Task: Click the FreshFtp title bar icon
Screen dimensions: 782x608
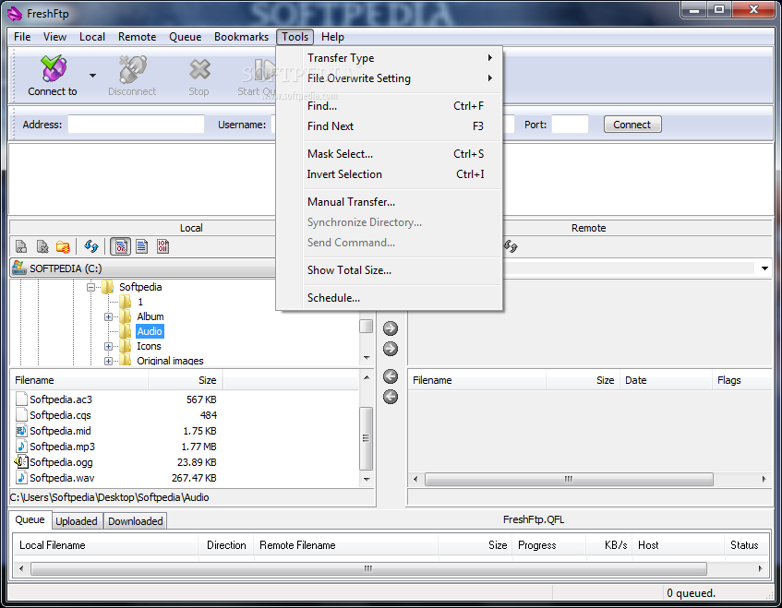Action: pyautogui.click(x=15, y=14)
